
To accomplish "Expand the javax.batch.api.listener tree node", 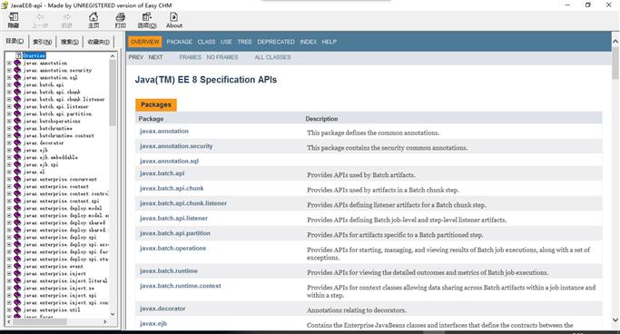I will tap(9, 106).
